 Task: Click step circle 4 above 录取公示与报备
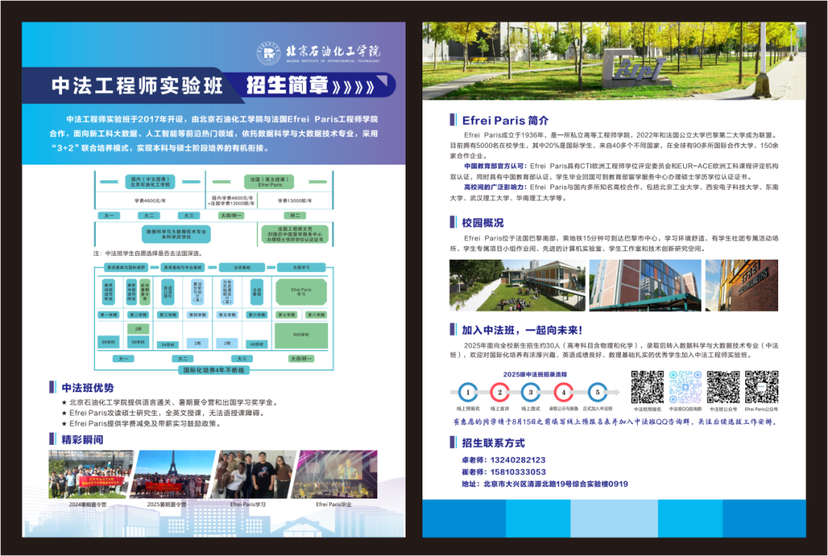pos(563,392)
